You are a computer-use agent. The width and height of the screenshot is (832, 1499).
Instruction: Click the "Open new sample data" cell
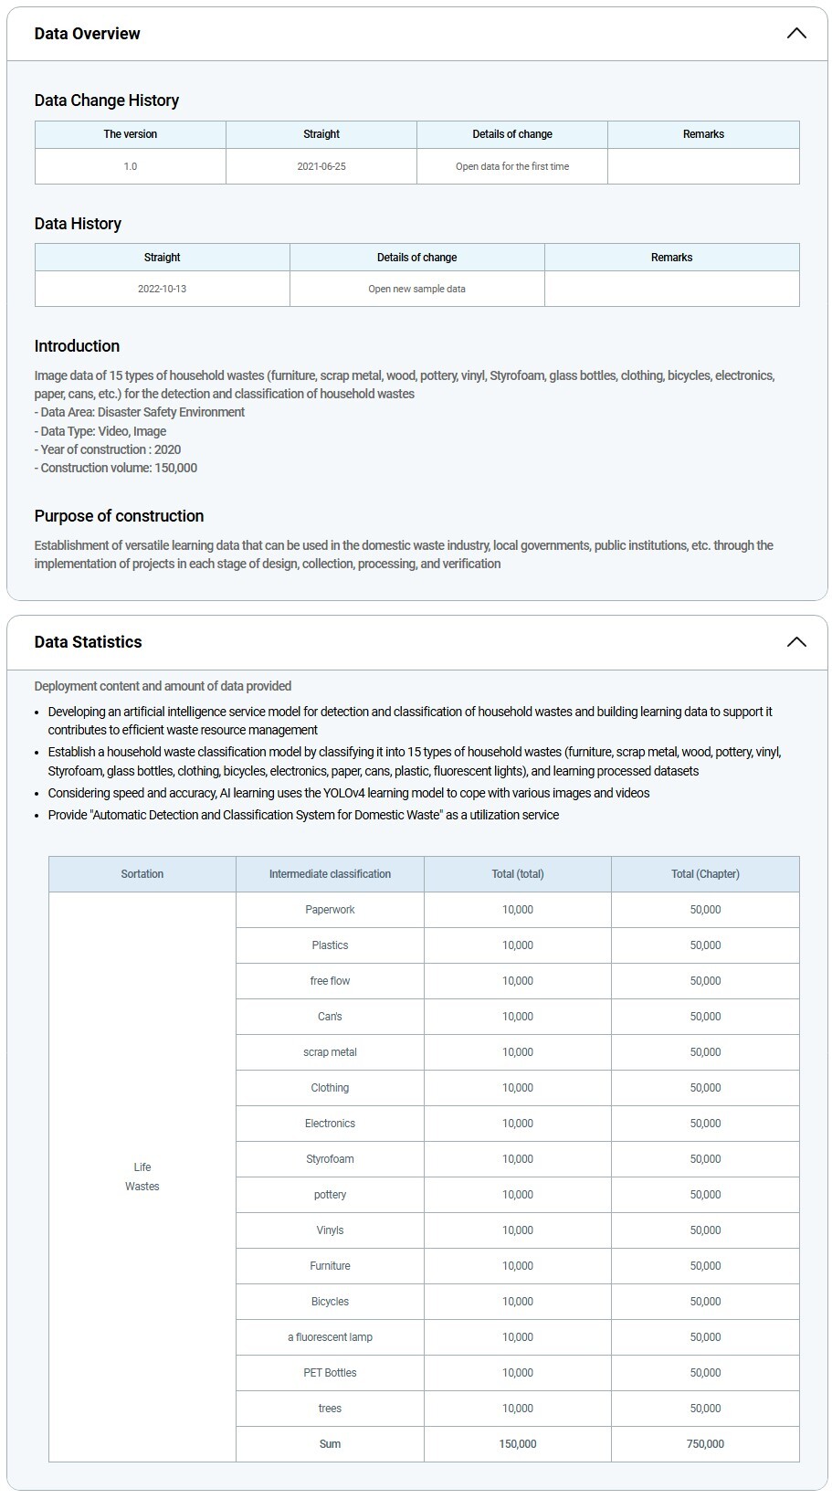point(417,289)
